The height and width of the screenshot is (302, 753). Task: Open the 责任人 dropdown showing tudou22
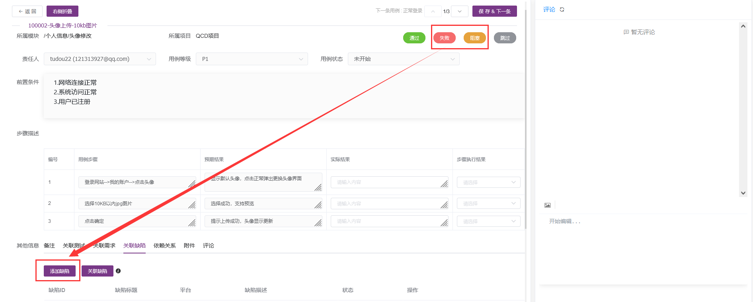(99, 59)
